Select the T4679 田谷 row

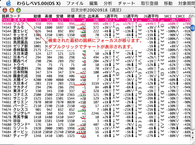[x=96, y=121]
